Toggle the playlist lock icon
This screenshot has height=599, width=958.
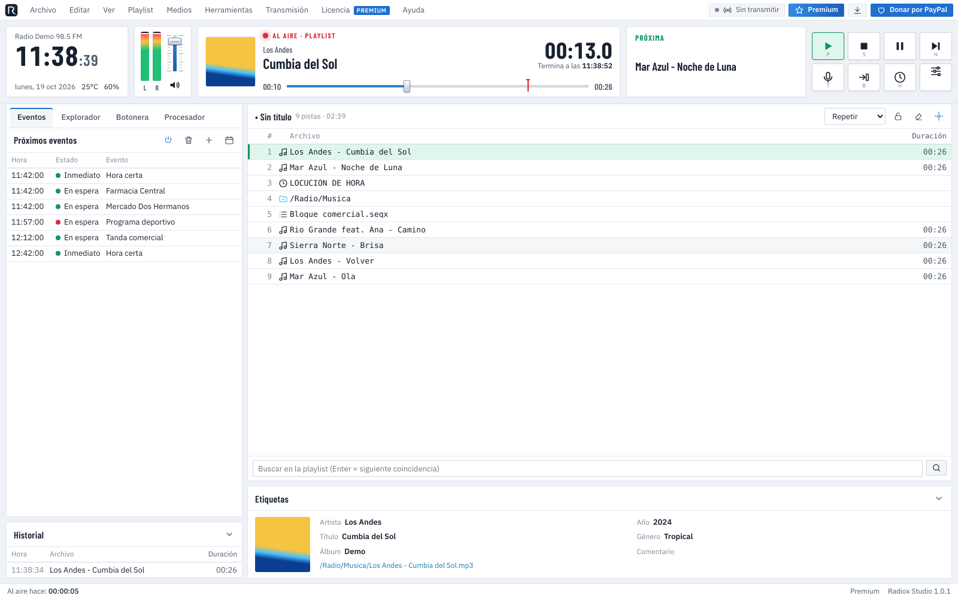click(x=898, y=117)
